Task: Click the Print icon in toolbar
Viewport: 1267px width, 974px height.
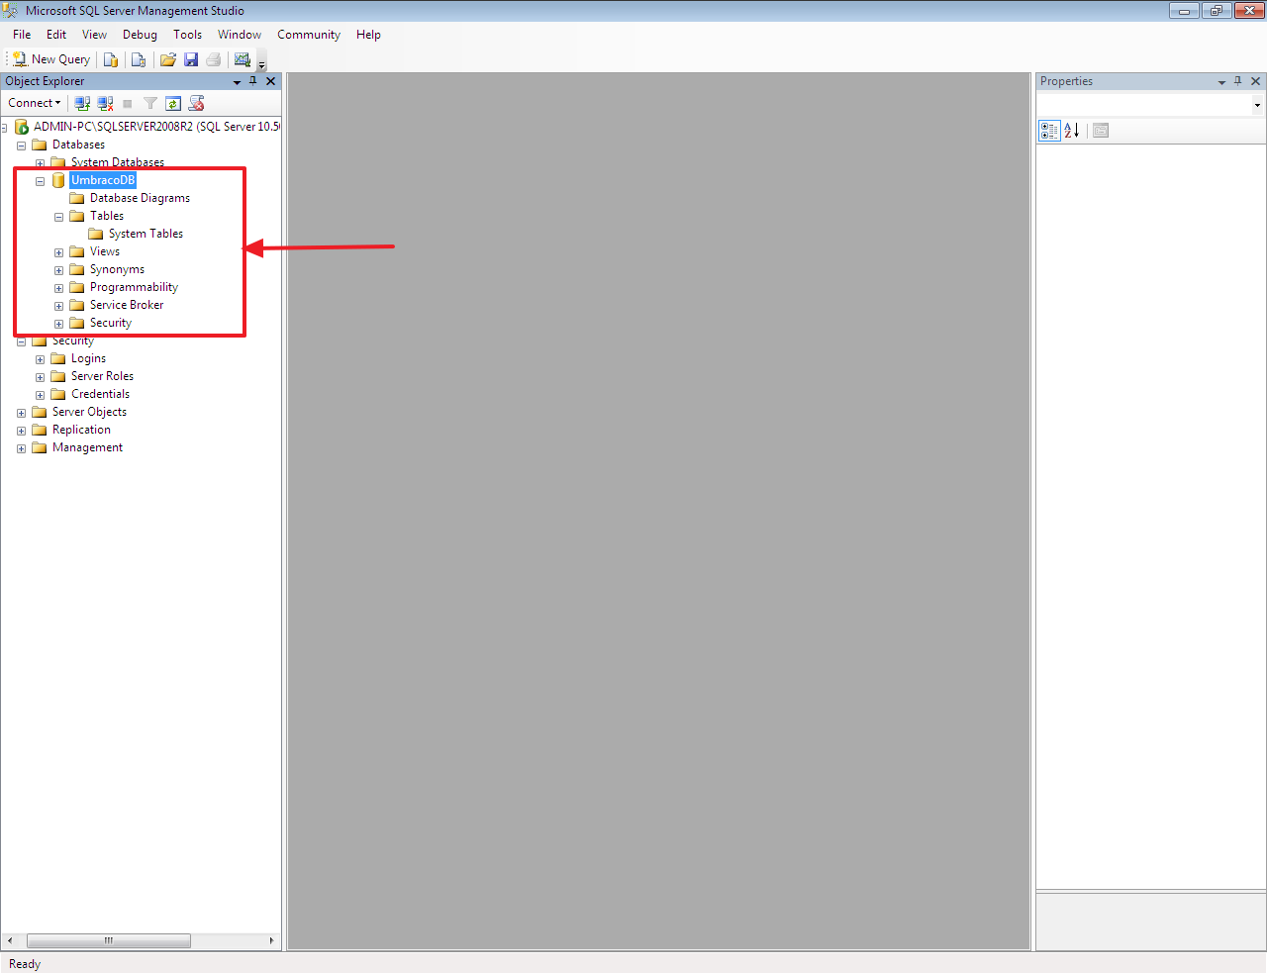Action: [x=214, y=59]
